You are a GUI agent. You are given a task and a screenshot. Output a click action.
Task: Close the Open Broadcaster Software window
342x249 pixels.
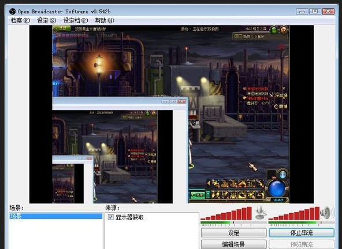pyautogui.click(x=328, y=12)
